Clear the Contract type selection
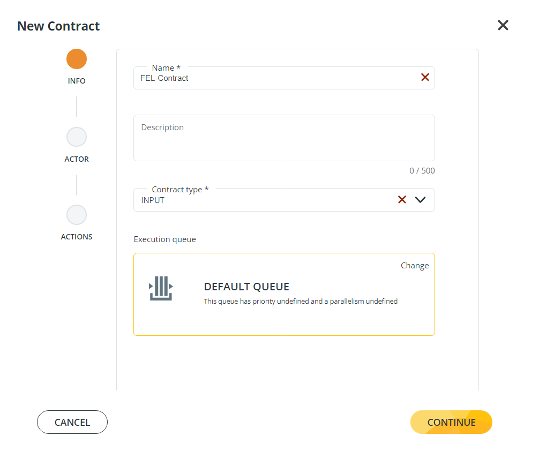 tap(402, 200)
